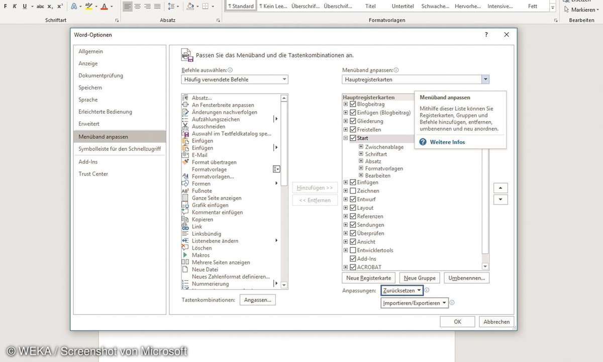The width and height of the screenshot is (603, 362).
Task: Align text right in ribbon
Action: pyautogui.click(x=147, y=7)
